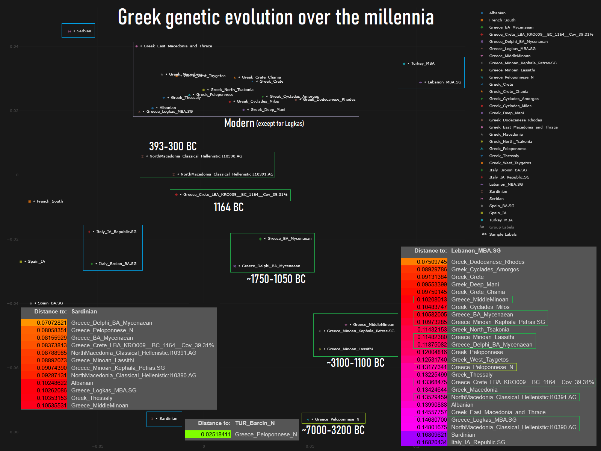Click the −0.08 y-axis tick label

(x=13, y=432)
